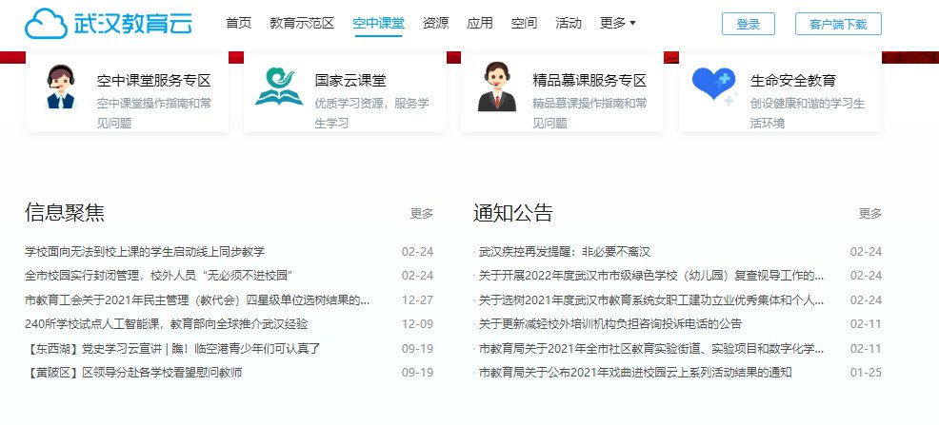Screen dimensions: 939x425
Task: Click the 国家云课堂 green book icon
Action: coord(279,87)
